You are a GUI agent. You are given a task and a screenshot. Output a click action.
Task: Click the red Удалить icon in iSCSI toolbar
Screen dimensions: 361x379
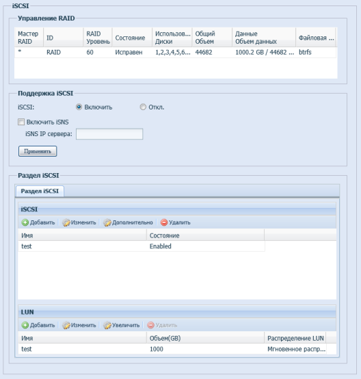pos(164,222)
